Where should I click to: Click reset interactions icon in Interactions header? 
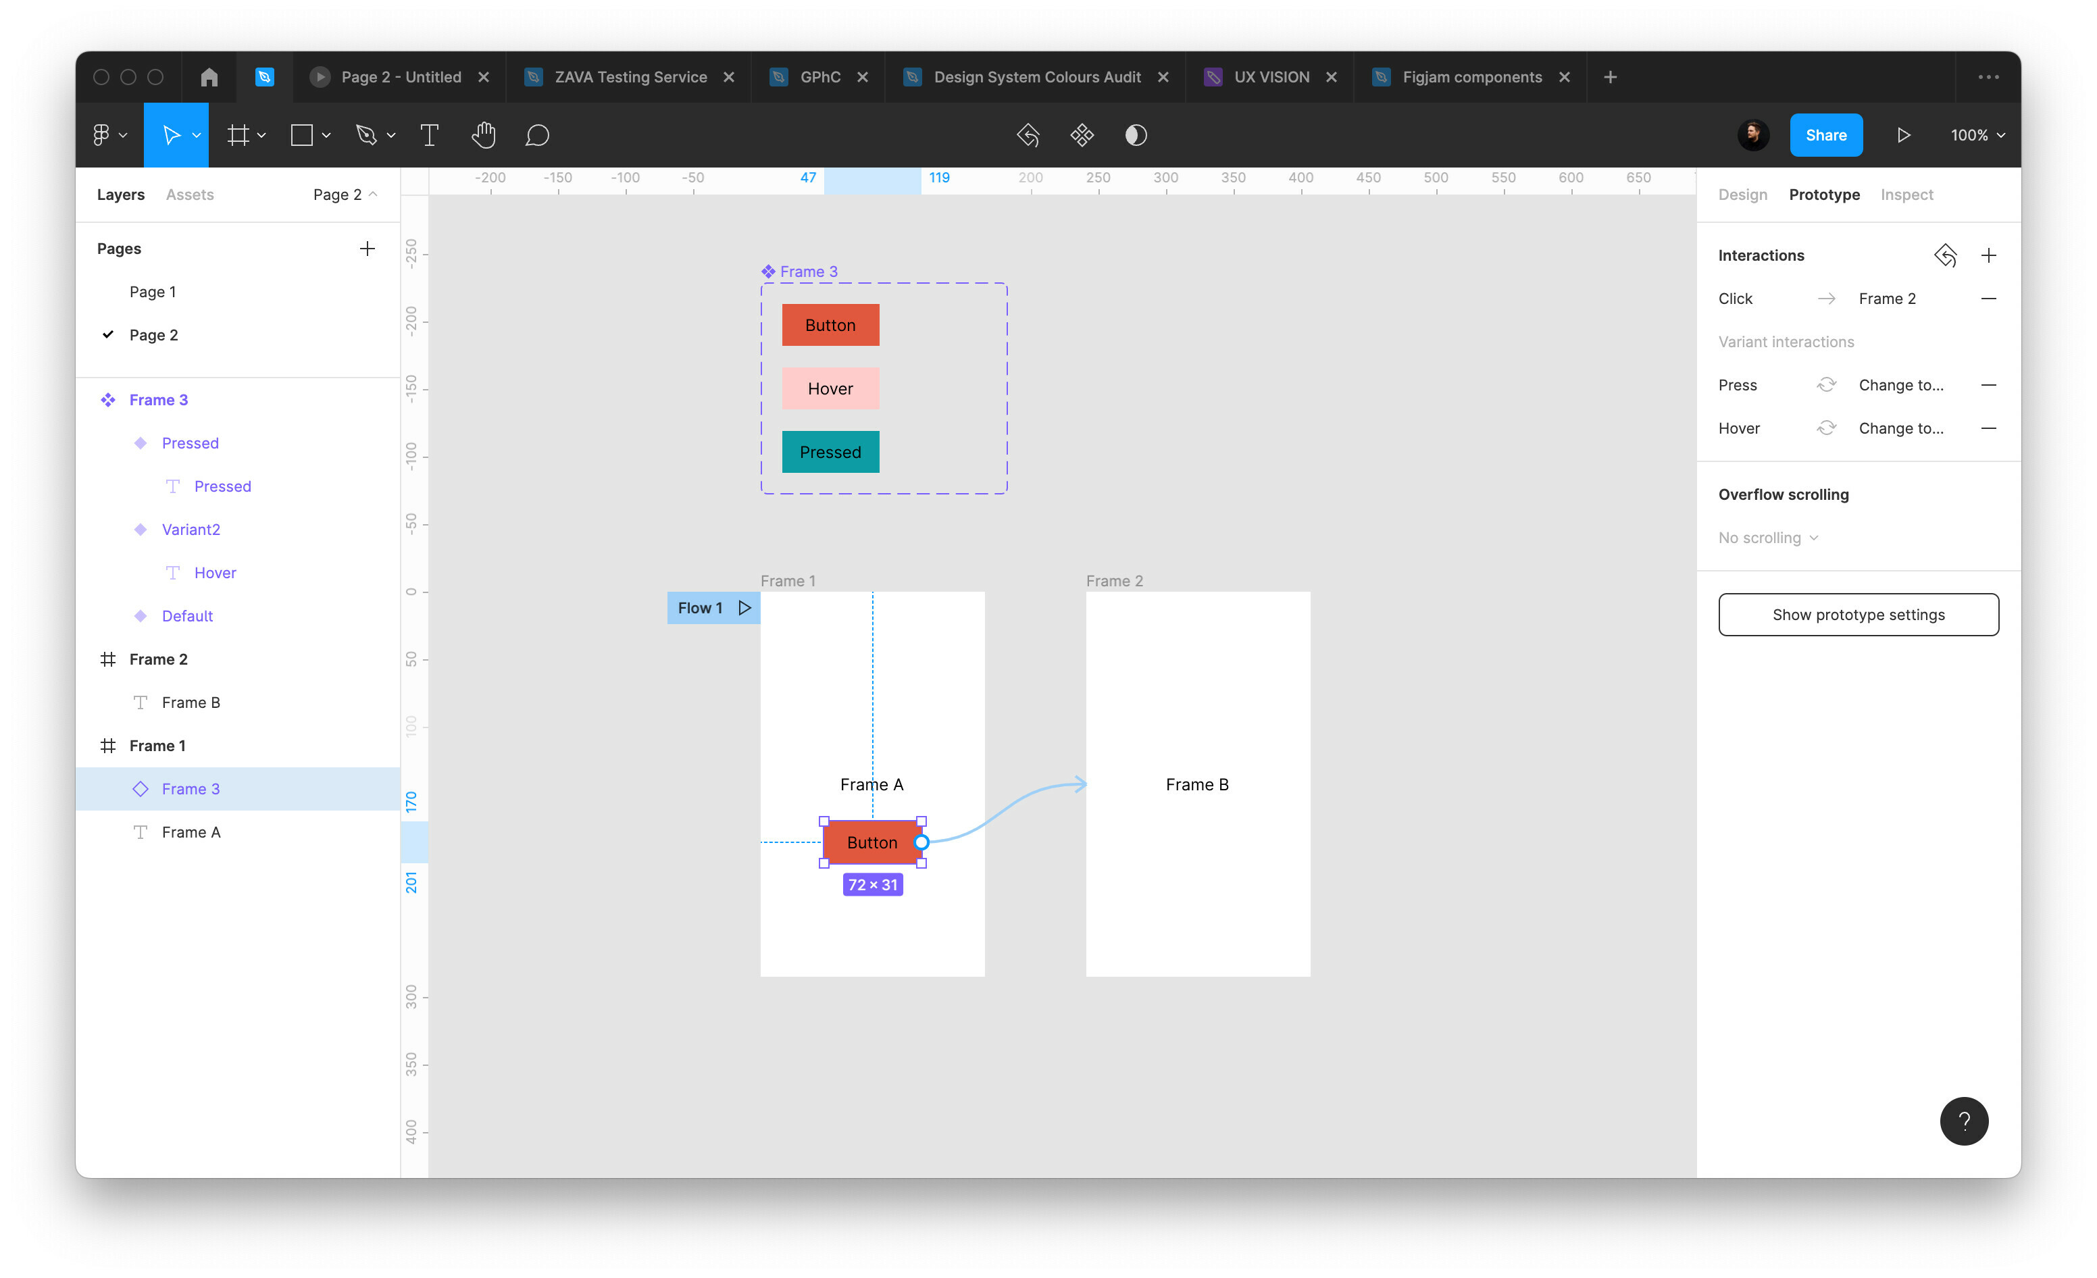tap(1946, 255)
